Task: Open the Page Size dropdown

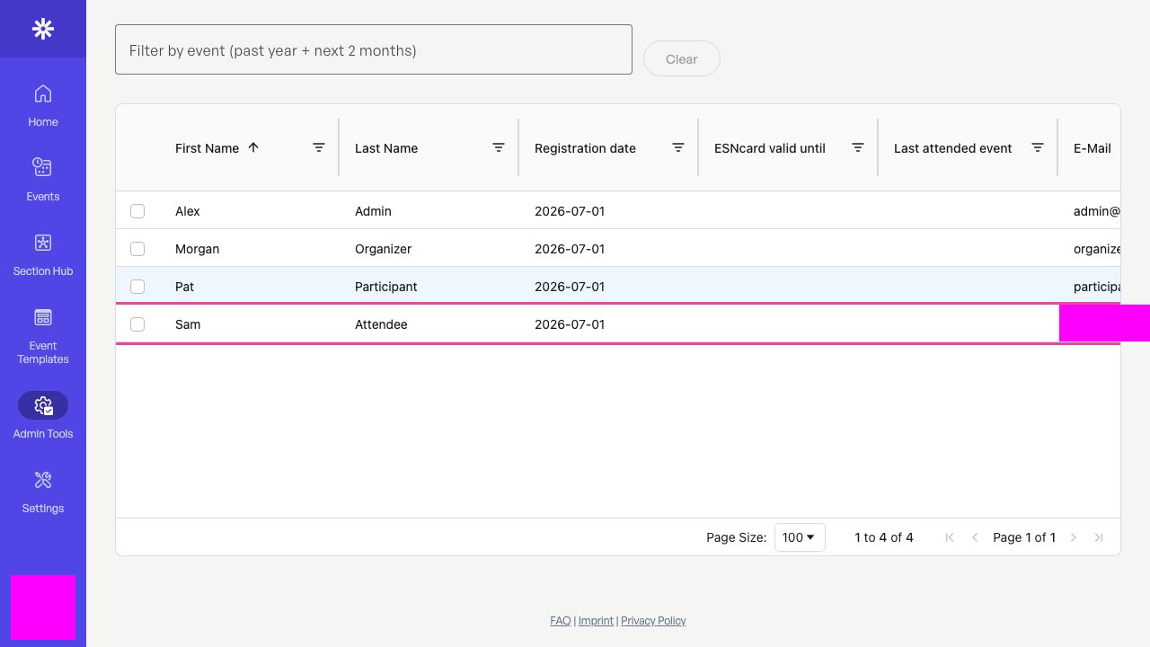Action: (800, 537)
